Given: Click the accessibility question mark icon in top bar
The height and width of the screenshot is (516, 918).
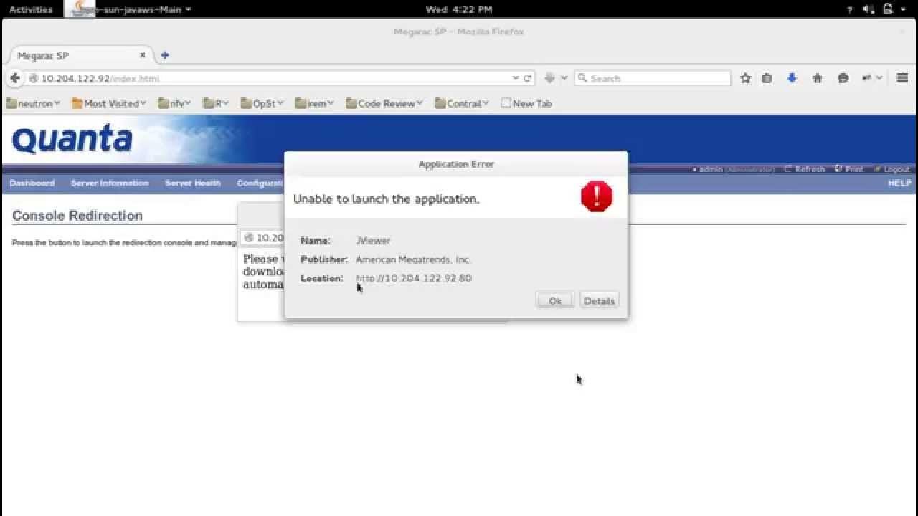Looking at the screenshot, I should point(850,9).
